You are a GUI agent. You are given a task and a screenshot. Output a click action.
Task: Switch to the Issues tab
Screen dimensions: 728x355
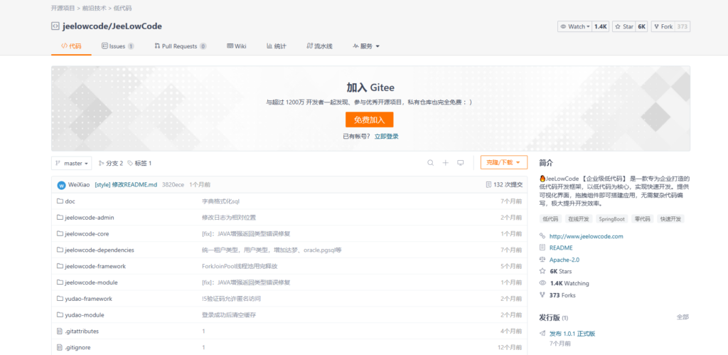tap(114, 46)
